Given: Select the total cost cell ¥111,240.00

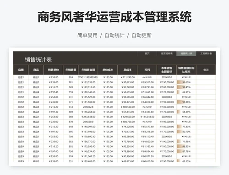Looking at the screenshot, I should pyautogui.click(x=127, y=77).
